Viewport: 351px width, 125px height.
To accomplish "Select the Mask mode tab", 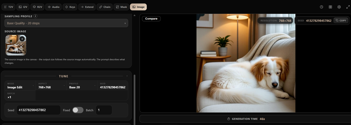I will tap(121, 7).
